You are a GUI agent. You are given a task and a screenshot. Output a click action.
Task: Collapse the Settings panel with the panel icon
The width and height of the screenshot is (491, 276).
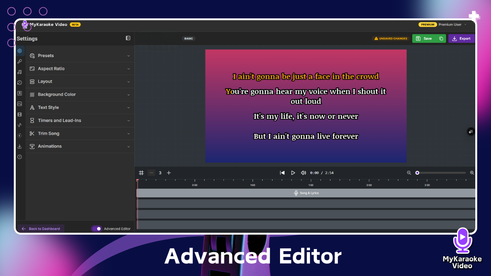[128, 38]
